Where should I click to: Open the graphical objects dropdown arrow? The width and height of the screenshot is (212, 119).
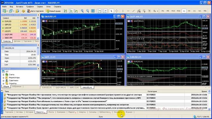tap(158, 11)
